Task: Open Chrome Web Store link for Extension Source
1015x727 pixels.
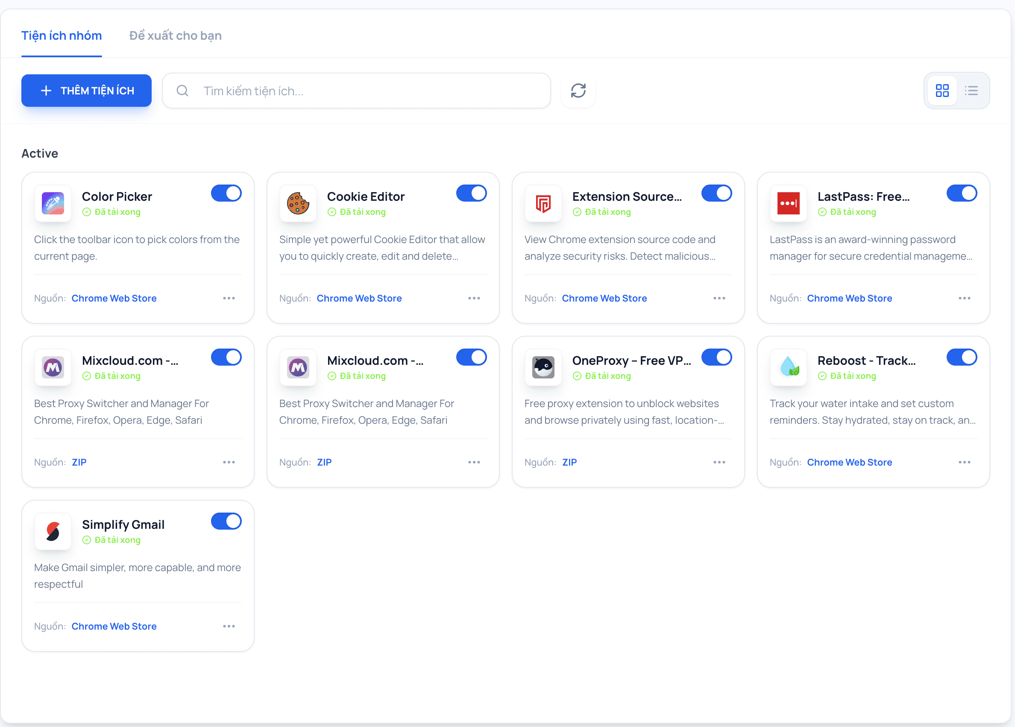Action: (x=604, y=299)
